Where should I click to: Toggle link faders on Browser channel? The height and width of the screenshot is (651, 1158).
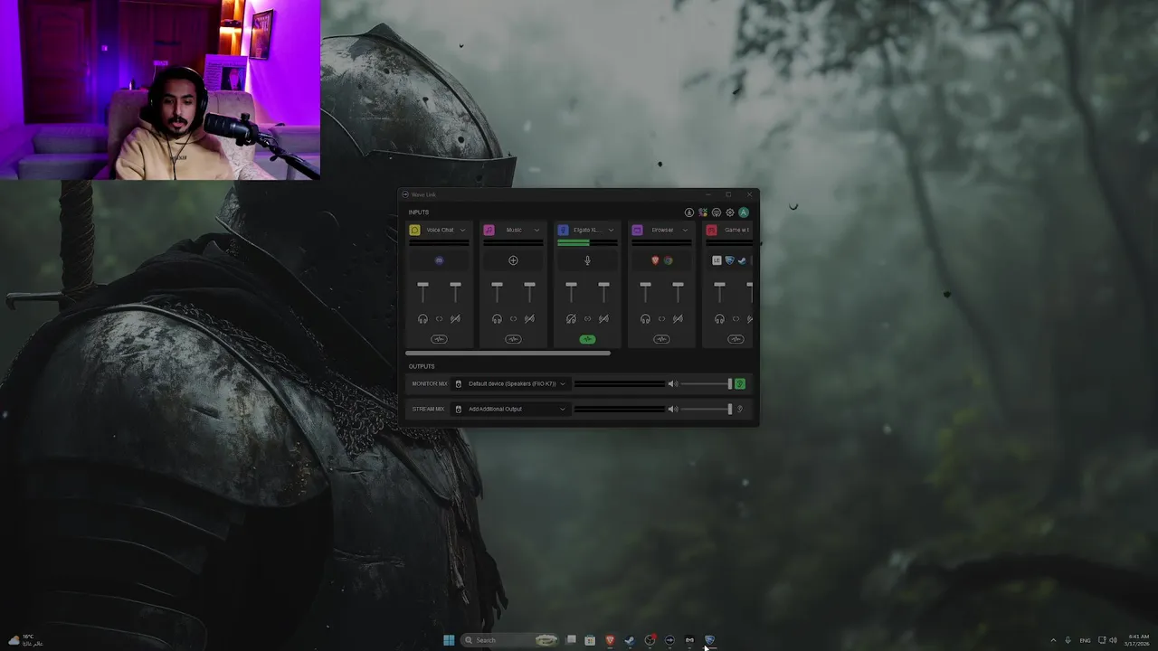coord(661,318)
